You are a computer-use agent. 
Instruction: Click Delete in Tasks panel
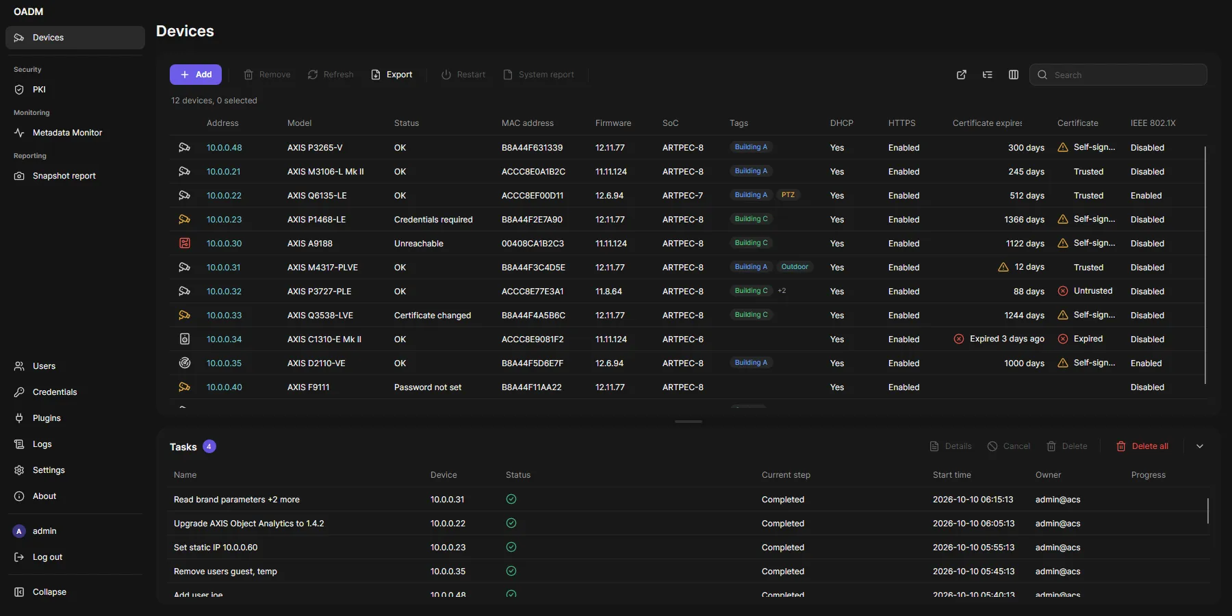pyautogui.click(x=1067, y=446)
